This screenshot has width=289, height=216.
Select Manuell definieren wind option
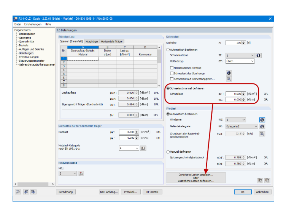click(168, 152)
